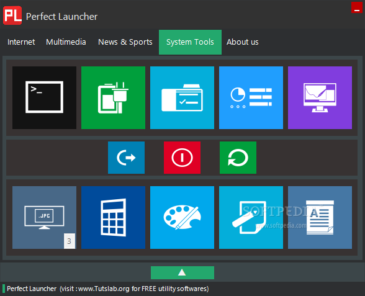Switch to the Multimedia tab
This screenshot has width=365, height=296.
tap(66, 42)
